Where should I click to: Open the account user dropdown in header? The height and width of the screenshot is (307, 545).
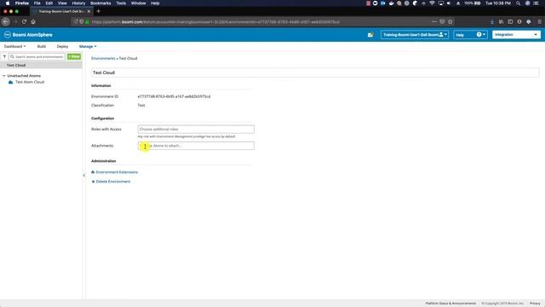pyautogui.click(x=415, y=35)
